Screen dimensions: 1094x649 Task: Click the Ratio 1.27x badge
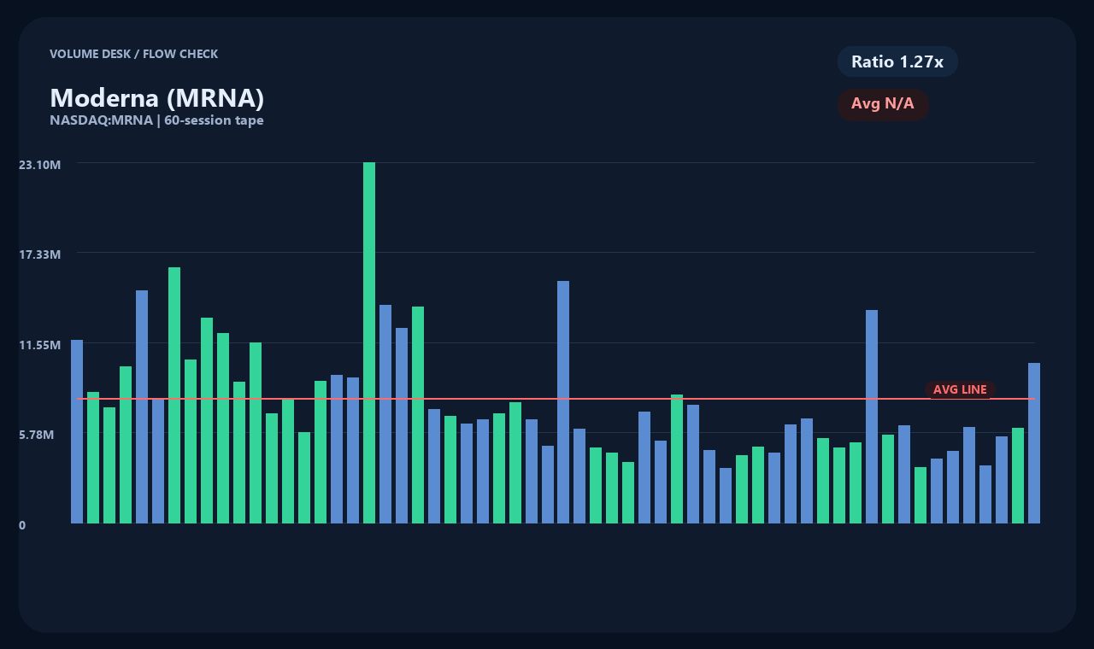point(897,61)
